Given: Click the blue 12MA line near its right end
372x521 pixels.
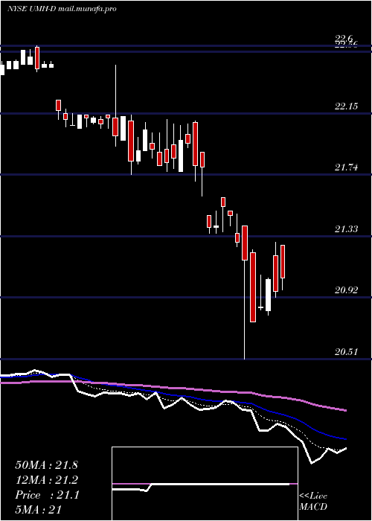Looking at the screenshot, I should click(x=339, y=438).
